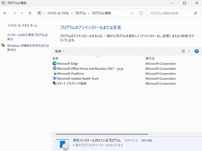Screen dimensions: 202x151
Task: Go up one folder level
Action: click(30, 13)
